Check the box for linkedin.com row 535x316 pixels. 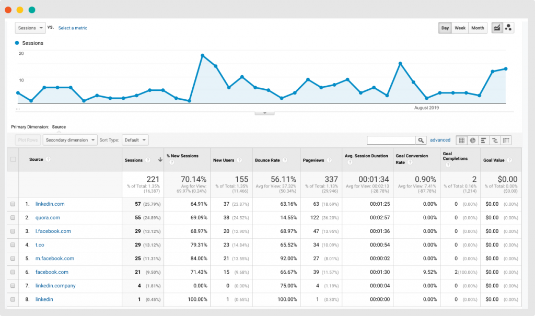13,204
